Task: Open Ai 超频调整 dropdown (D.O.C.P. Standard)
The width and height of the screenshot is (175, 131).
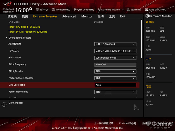Action: pyautogui.click(x=115, y=44)
